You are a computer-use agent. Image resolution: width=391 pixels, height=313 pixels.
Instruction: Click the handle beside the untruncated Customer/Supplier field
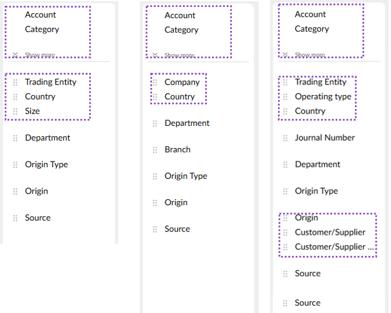(x=285, y=233)
